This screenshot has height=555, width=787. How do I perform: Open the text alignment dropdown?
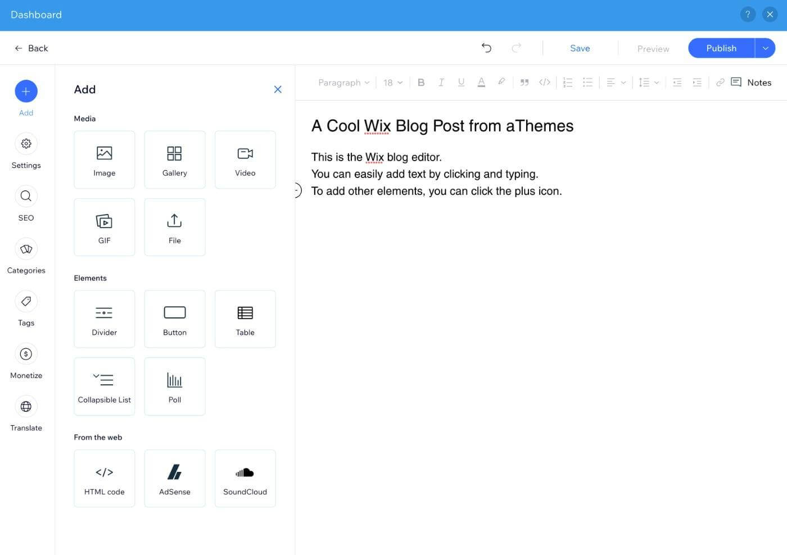click(x=616, y=83)
